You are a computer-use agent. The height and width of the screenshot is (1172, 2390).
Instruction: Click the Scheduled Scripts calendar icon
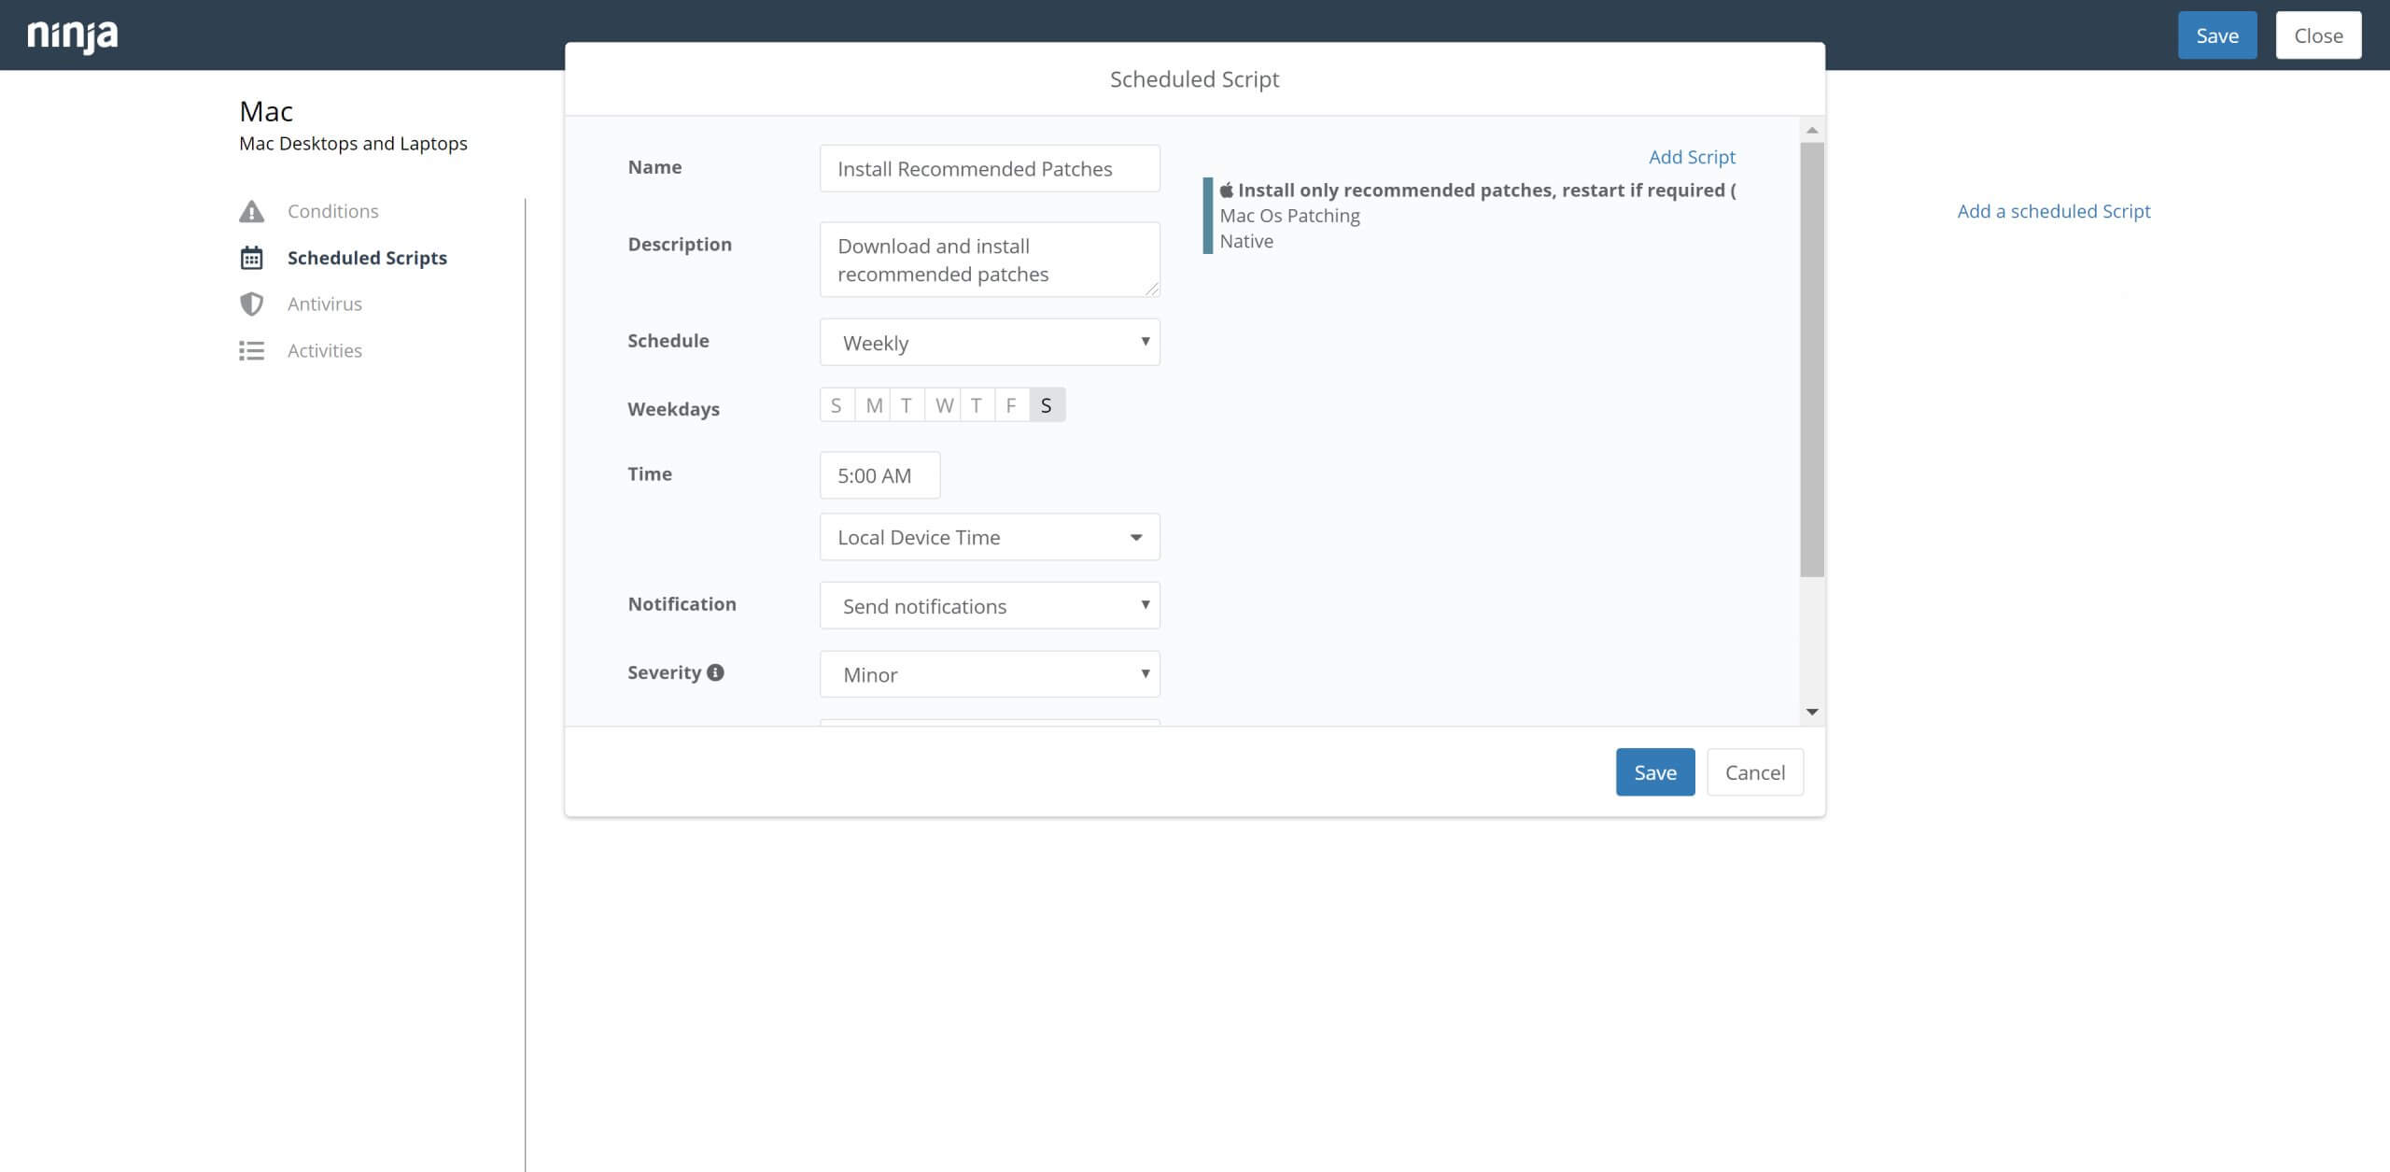[252, 258]
